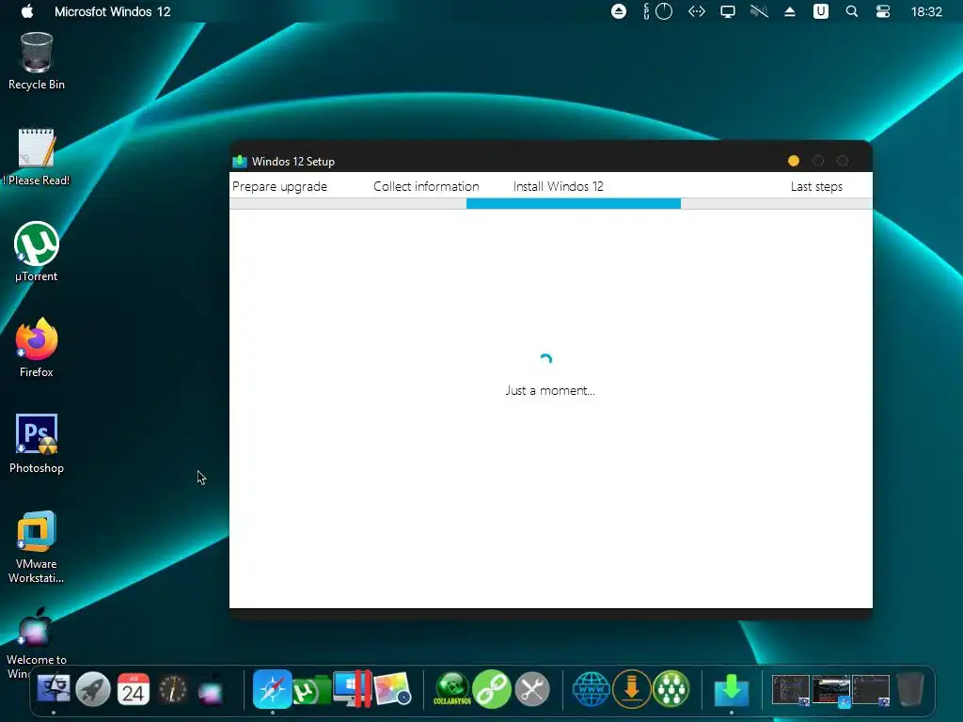Open Finder from the dock

click(54, 688)
